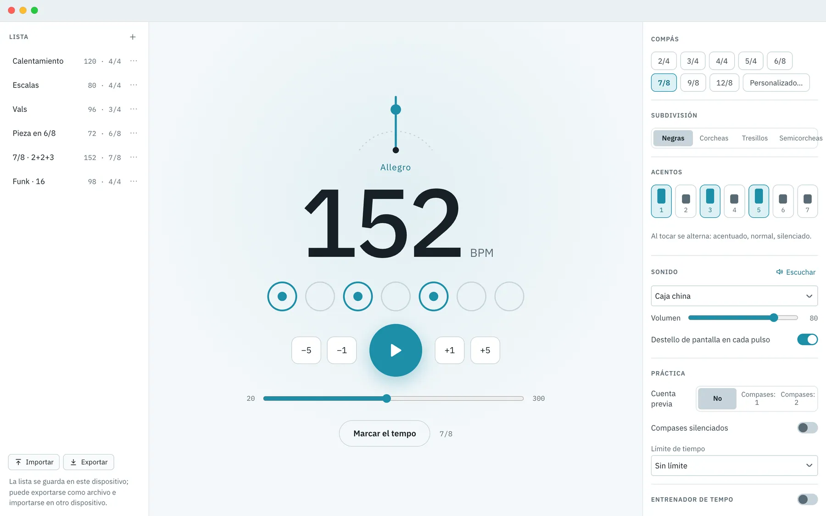Add a new preset with the plus icon
The height and width of the screenshot is (516, 826).
pyautogui.click(x=133, y=37)
